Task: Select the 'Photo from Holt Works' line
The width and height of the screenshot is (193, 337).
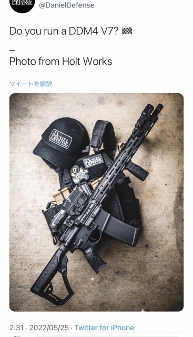Action: (x=61, y=62)
